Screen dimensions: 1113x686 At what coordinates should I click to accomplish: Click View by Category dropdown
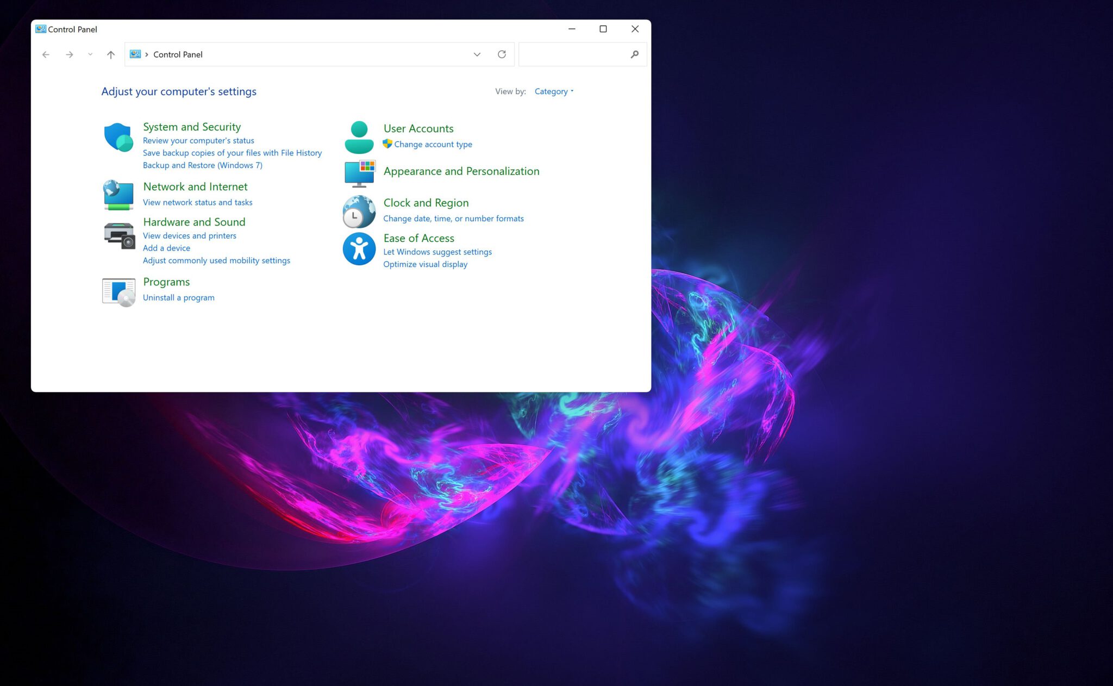click(554, 91)
